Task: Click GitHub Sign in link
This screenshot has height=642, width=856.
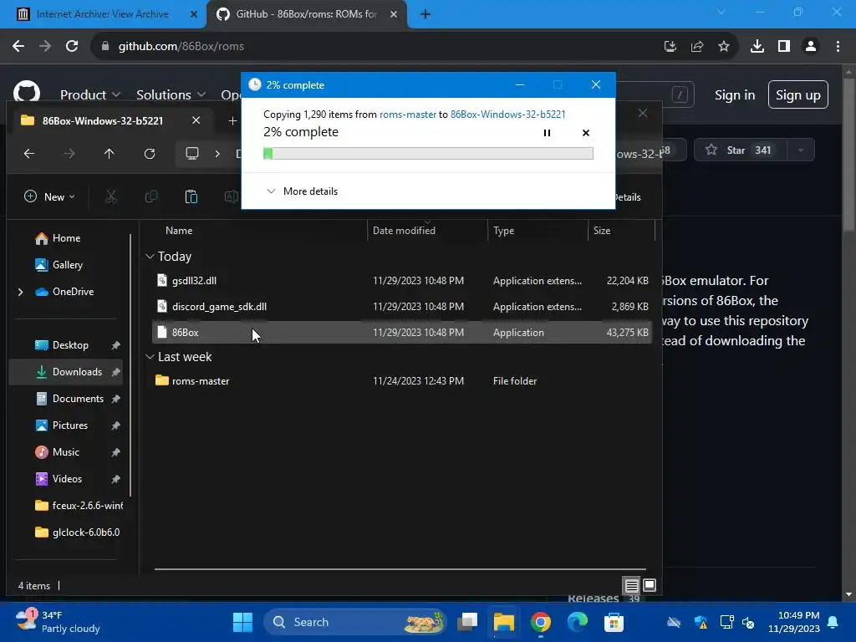Action: pyautogui.click(x=735, y=95)
